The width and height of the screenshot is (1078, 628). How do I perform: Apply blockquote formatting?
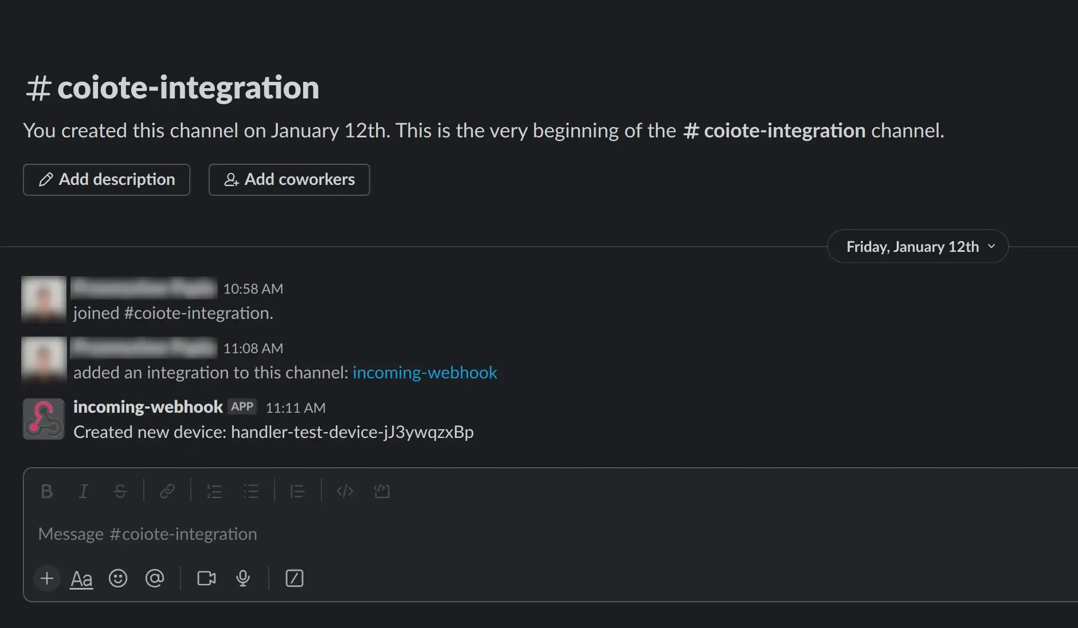298,491
